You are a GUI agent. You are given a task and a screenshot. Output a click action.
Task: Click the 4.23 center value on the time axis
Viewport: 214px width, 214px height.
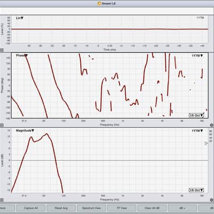[110, 46]
